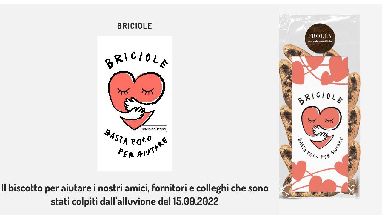Viewport: 382px width, 215px height.
Task: Click the text line mentioning alluvione del 15.09.2022
Action: 135,201
